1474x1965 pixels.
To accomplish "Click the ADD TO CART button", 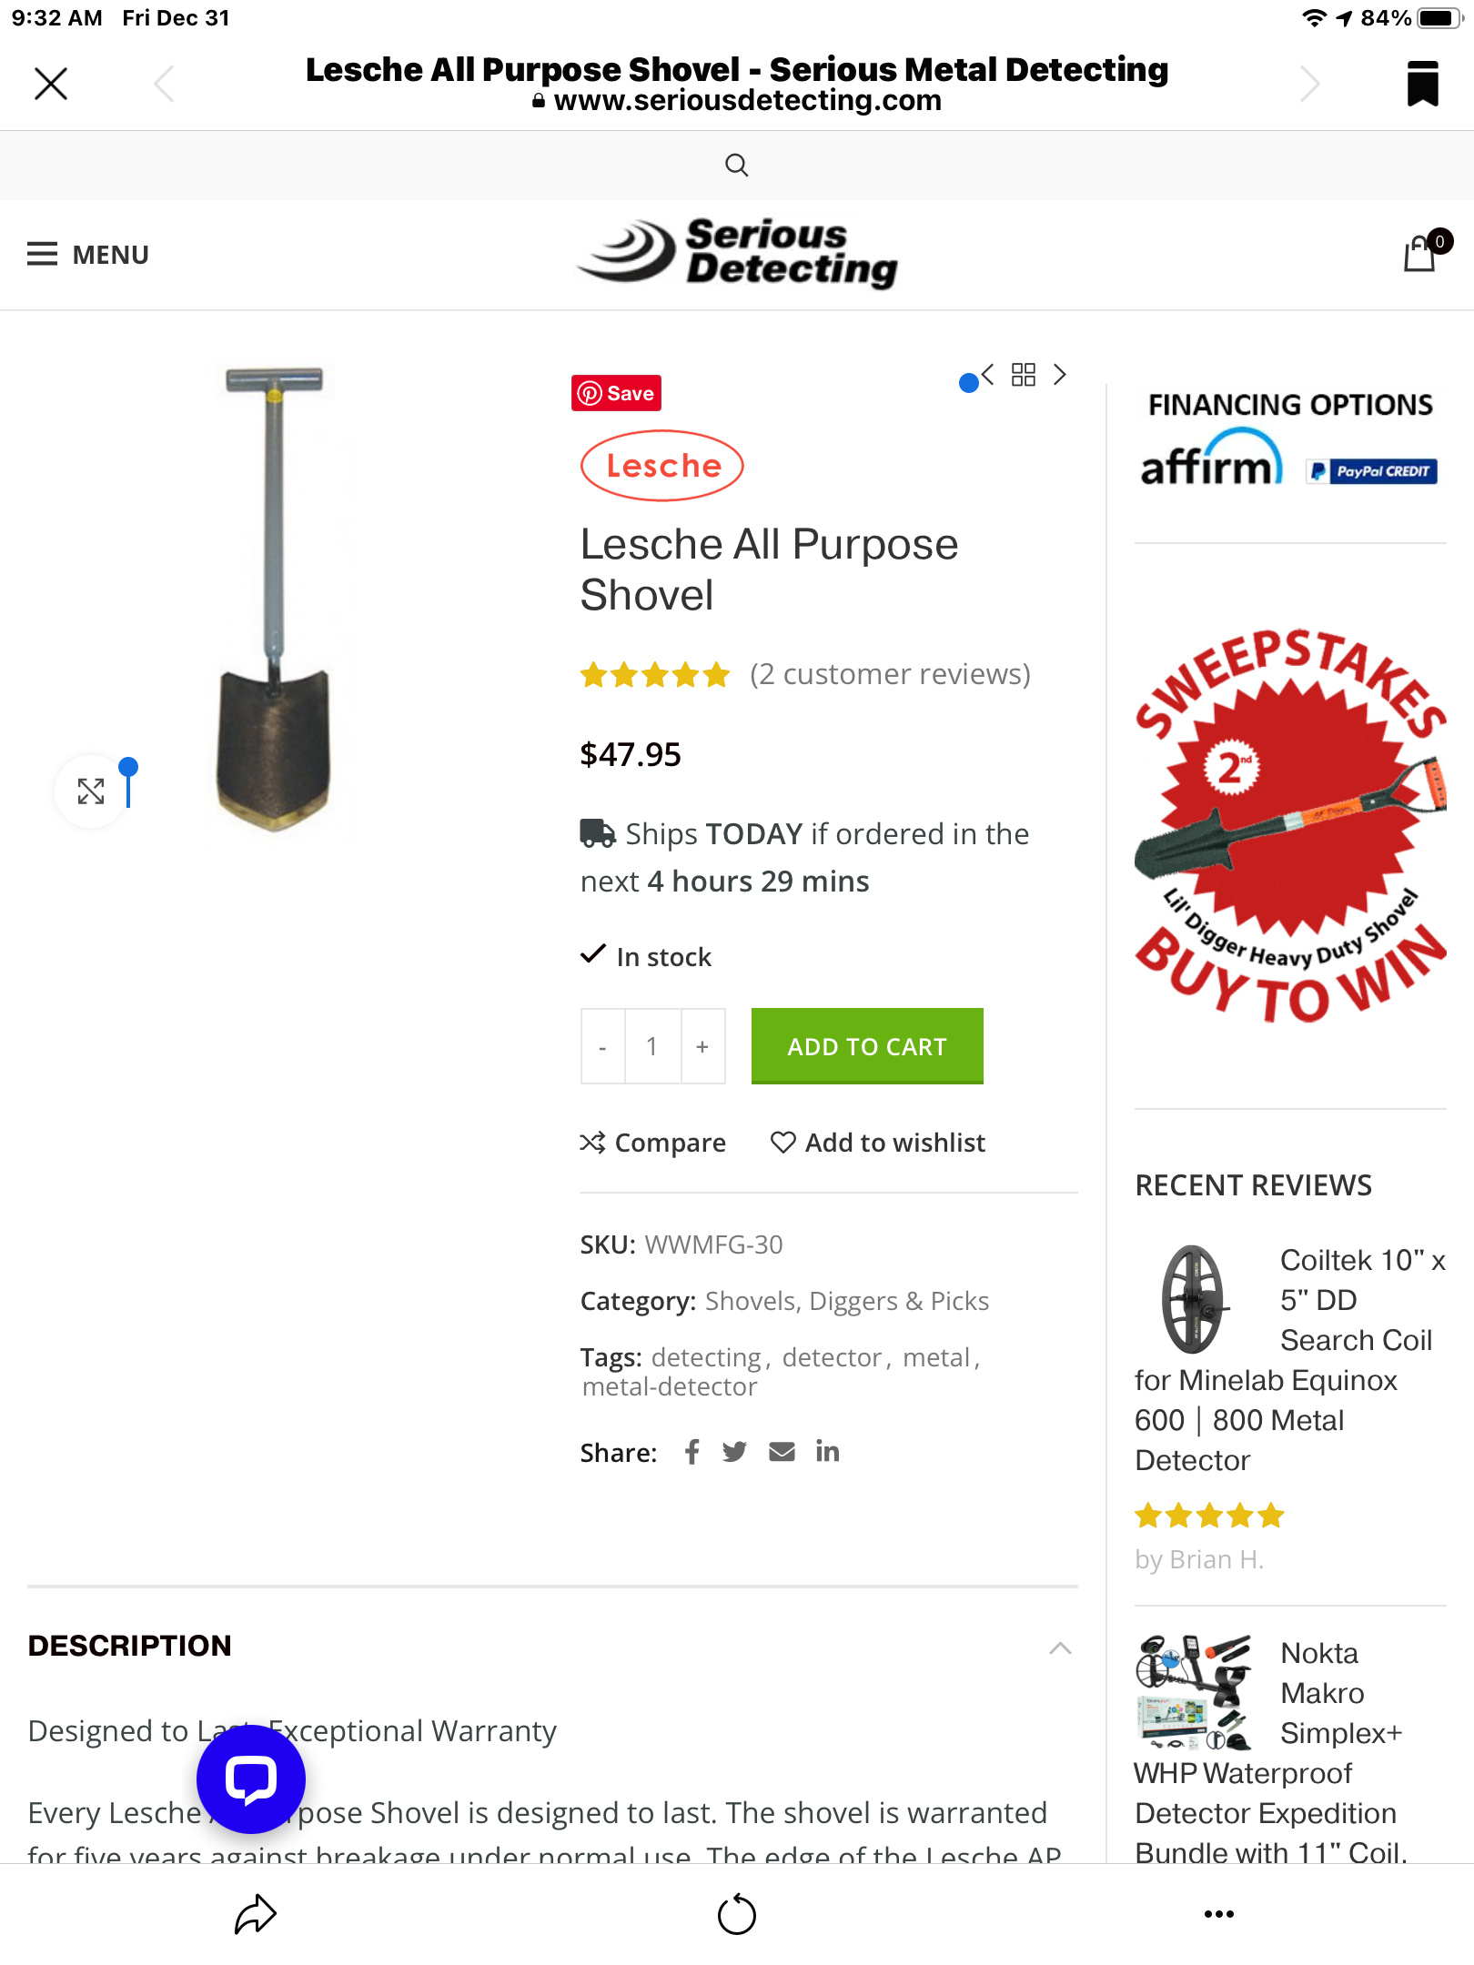I will [x=867, y=1046].
